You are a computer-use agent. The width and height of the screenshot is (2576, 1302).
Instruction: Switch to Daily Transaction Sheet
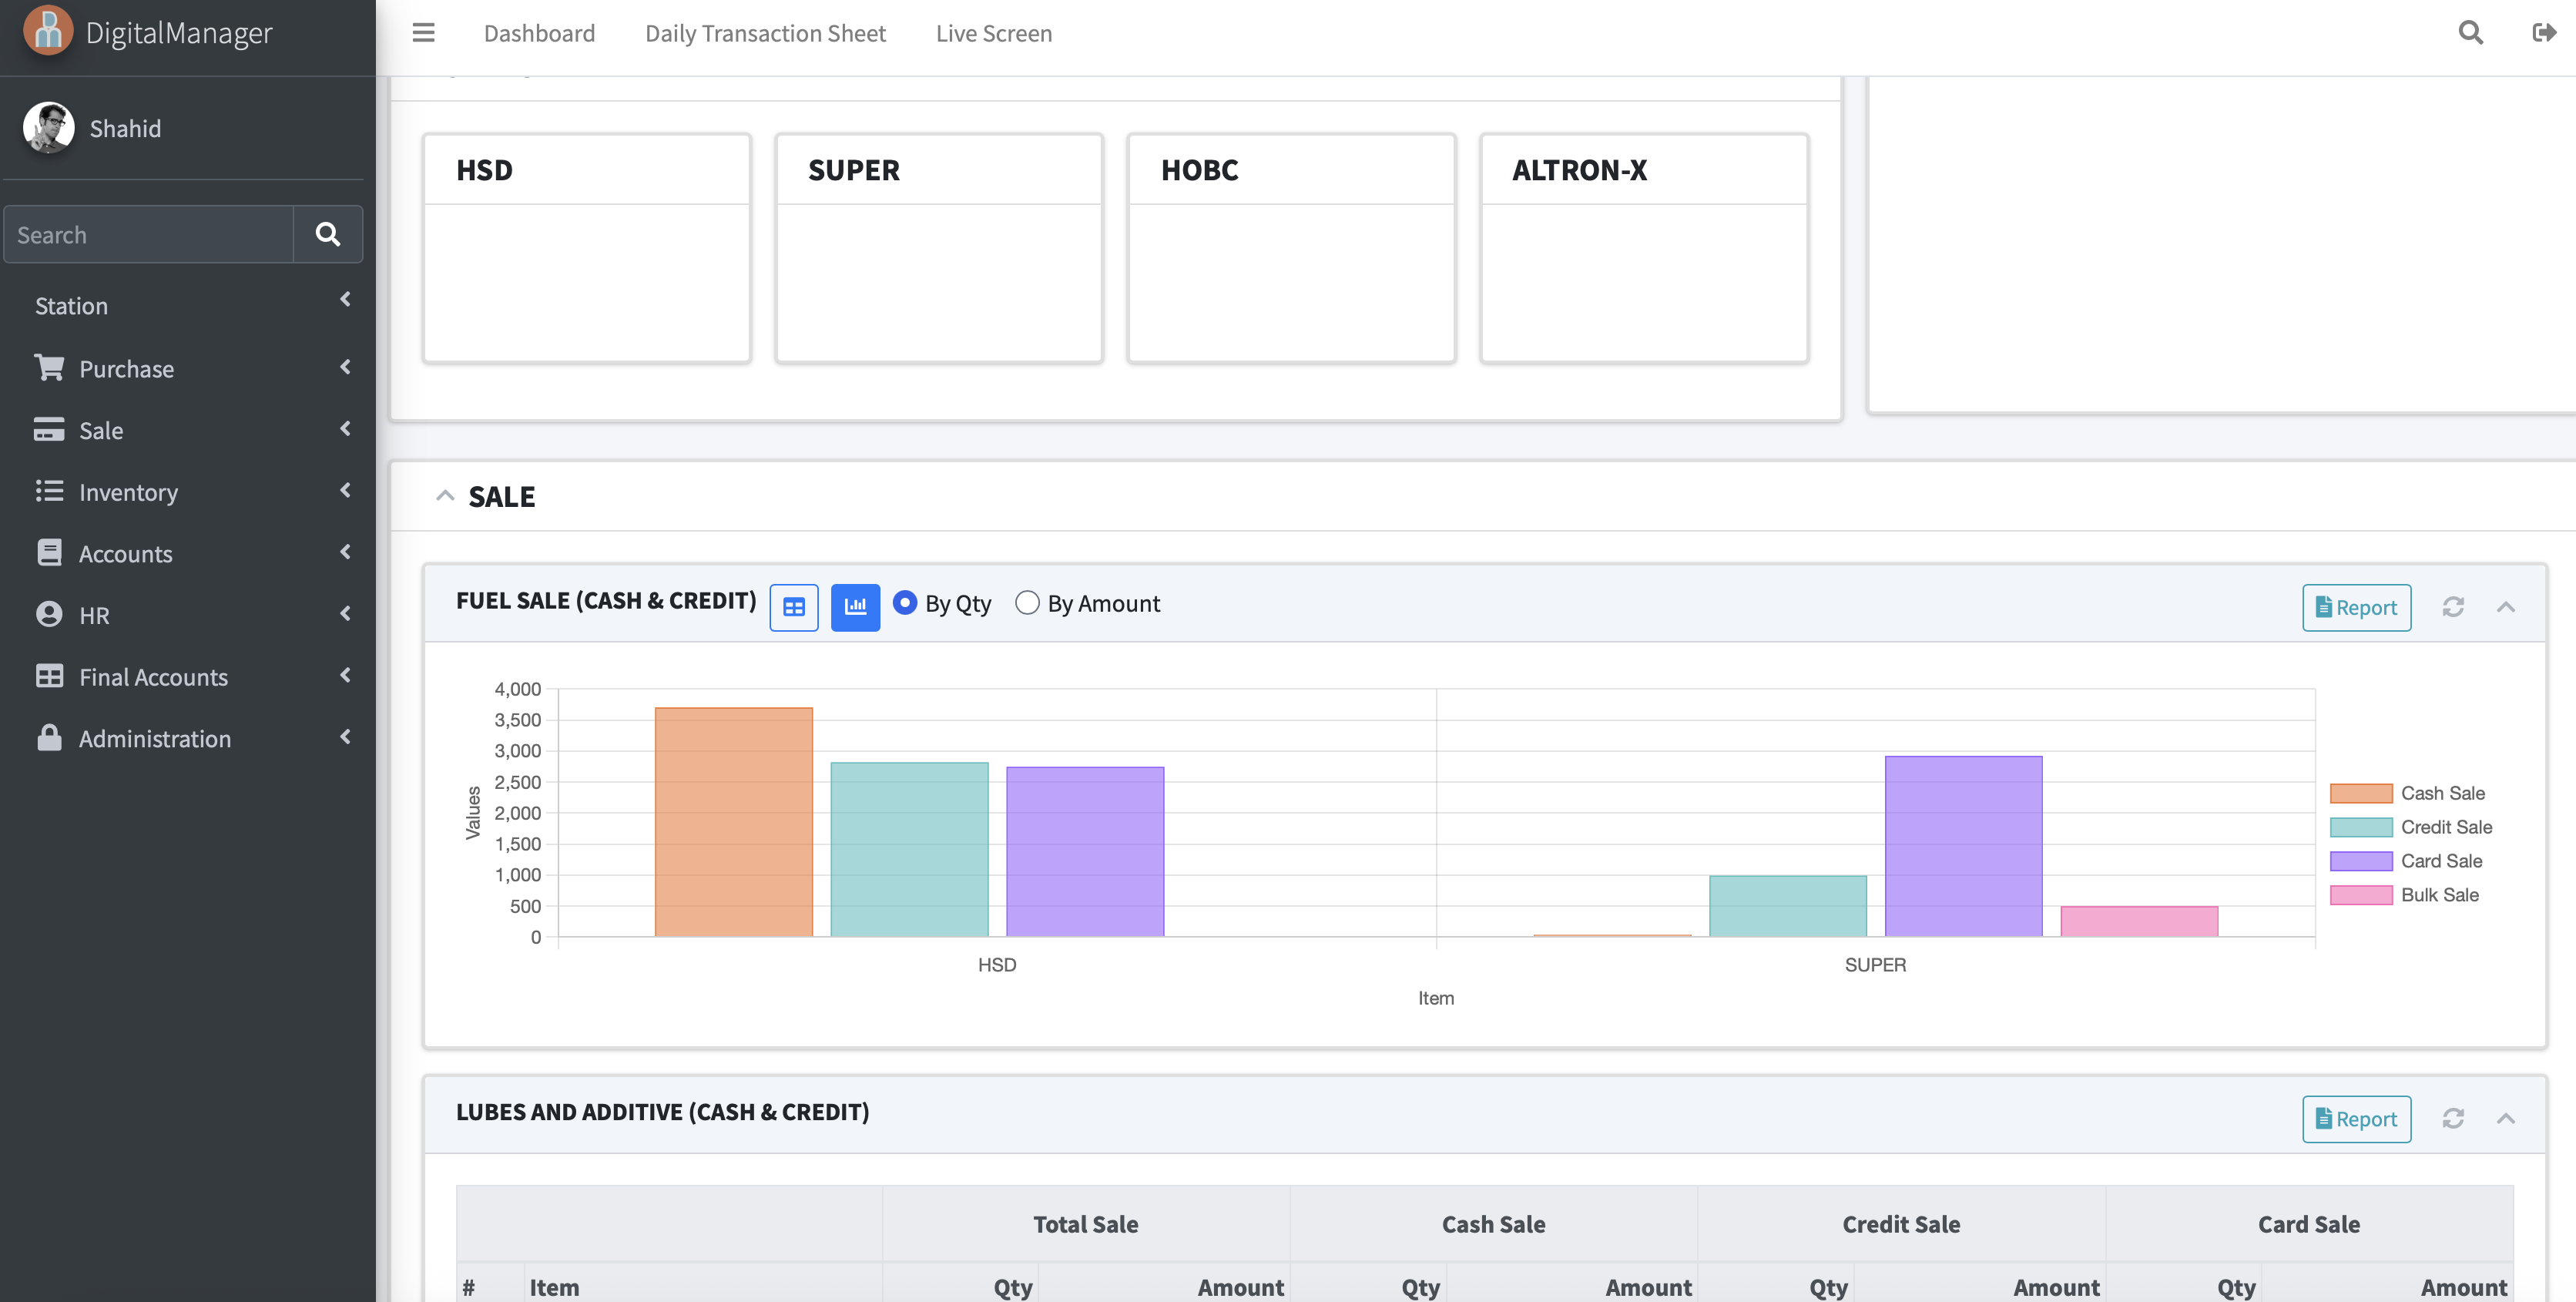(765, 33)
